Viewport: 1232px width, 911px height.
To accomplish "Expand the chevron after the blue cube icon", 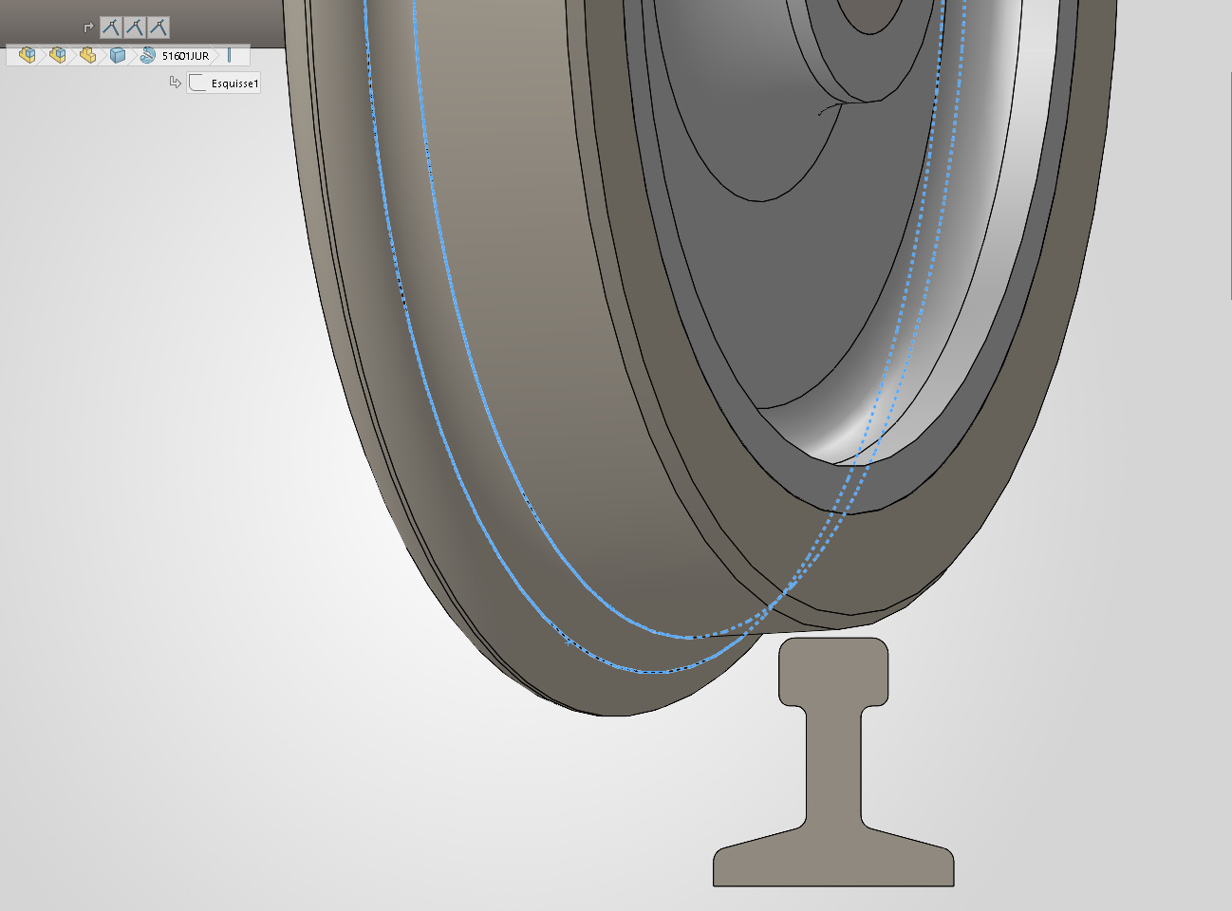I will 132,56.
